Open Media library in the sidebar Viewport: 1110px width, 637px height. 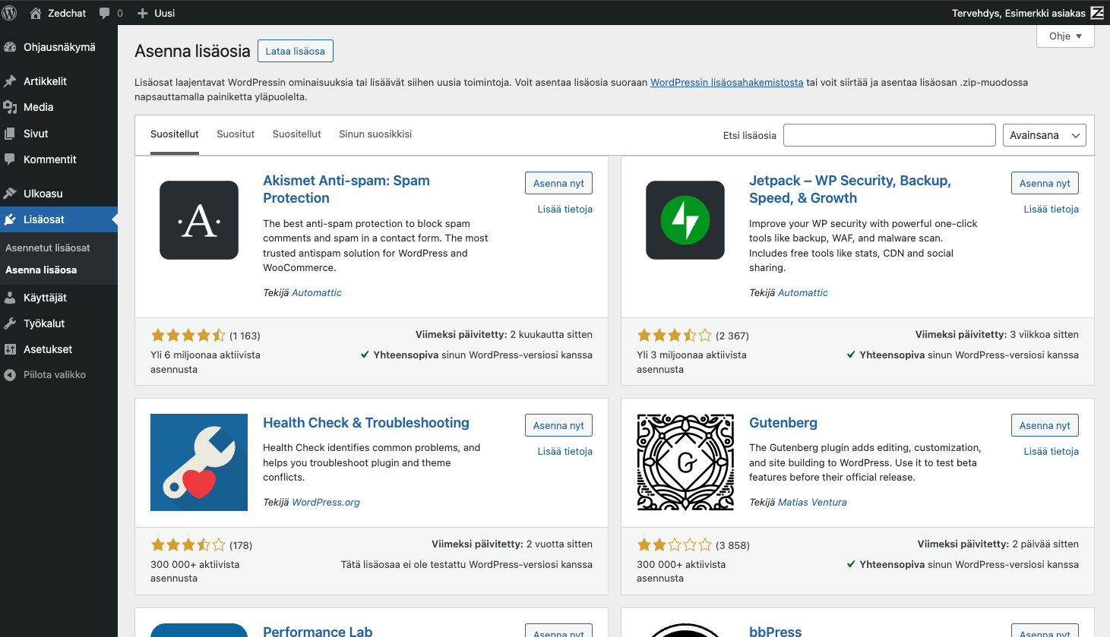(x=38, y=107)
